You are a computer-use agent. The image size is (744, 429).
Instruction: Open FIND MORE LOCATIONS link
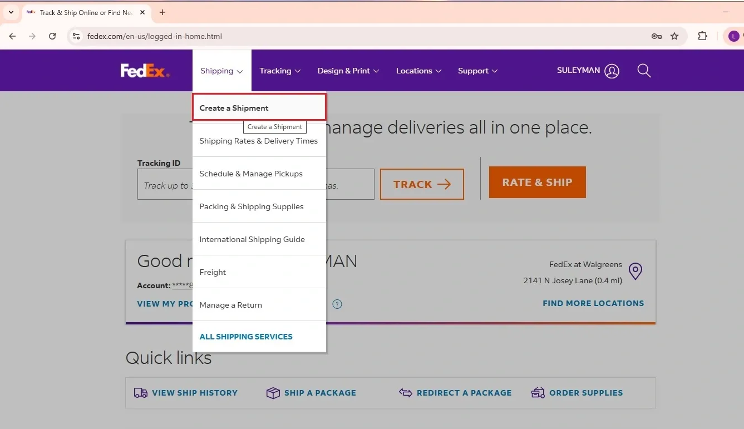pyautogui.click(x=593, y=303)
